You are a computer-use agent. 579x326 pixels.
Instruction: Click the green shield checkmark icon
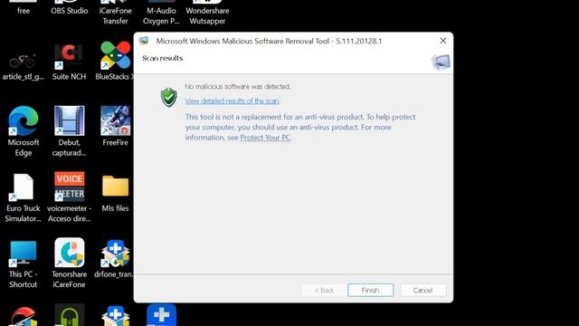169,97
